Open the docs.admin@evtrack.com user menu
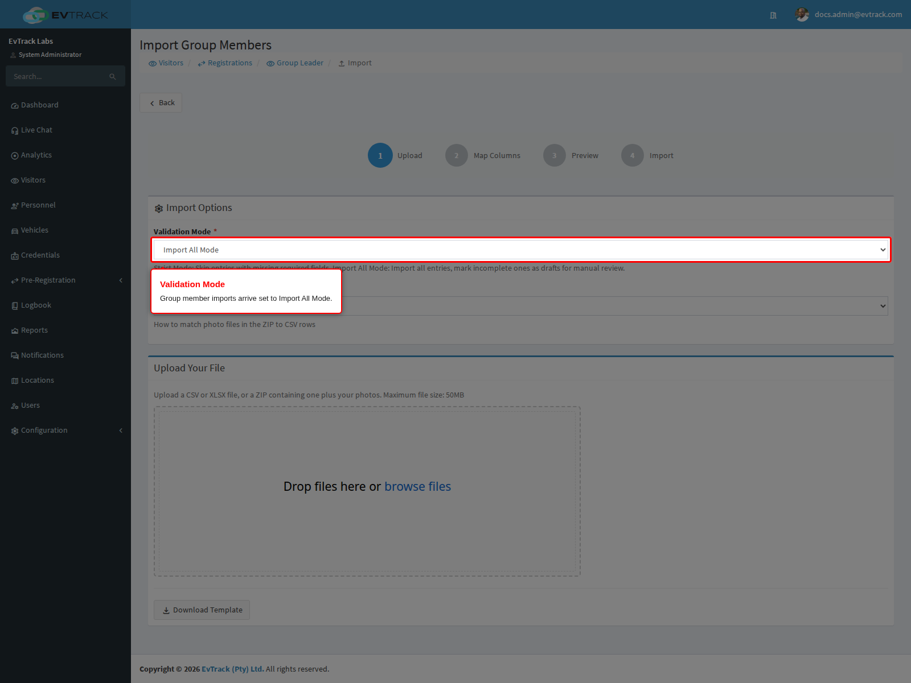This screenshot has height=683, width=911. pos(848,15)
